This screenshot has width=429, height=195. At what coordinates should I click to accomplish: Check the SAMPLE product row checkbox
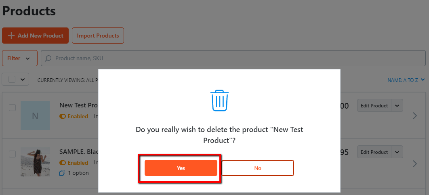tap(12, 154)
